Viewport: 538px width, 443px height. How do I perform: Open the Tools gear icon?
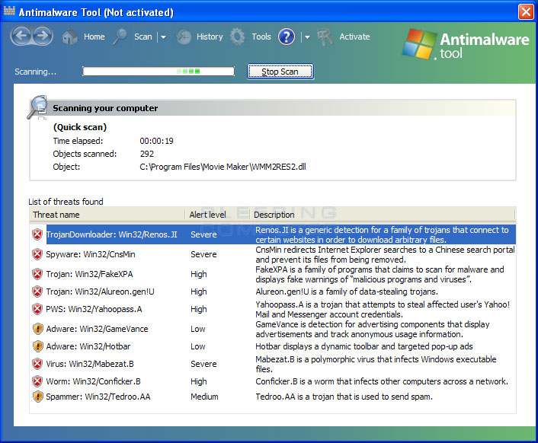pos(238,37)
